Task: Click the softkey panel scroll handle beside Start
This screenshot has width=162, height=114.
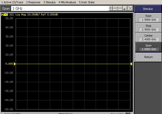Action: click(x=135, y=15)
